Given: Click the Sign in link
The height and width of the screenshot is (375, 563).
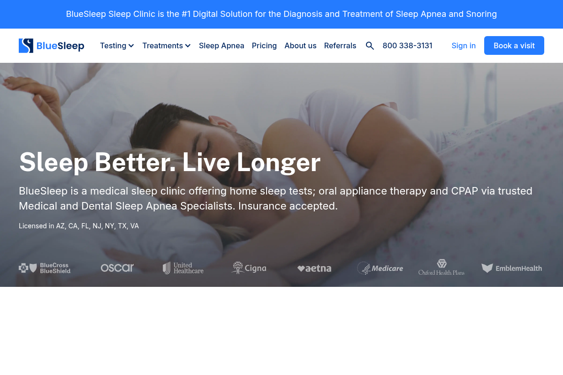Looking at the screenshot, I should [464, 45].
